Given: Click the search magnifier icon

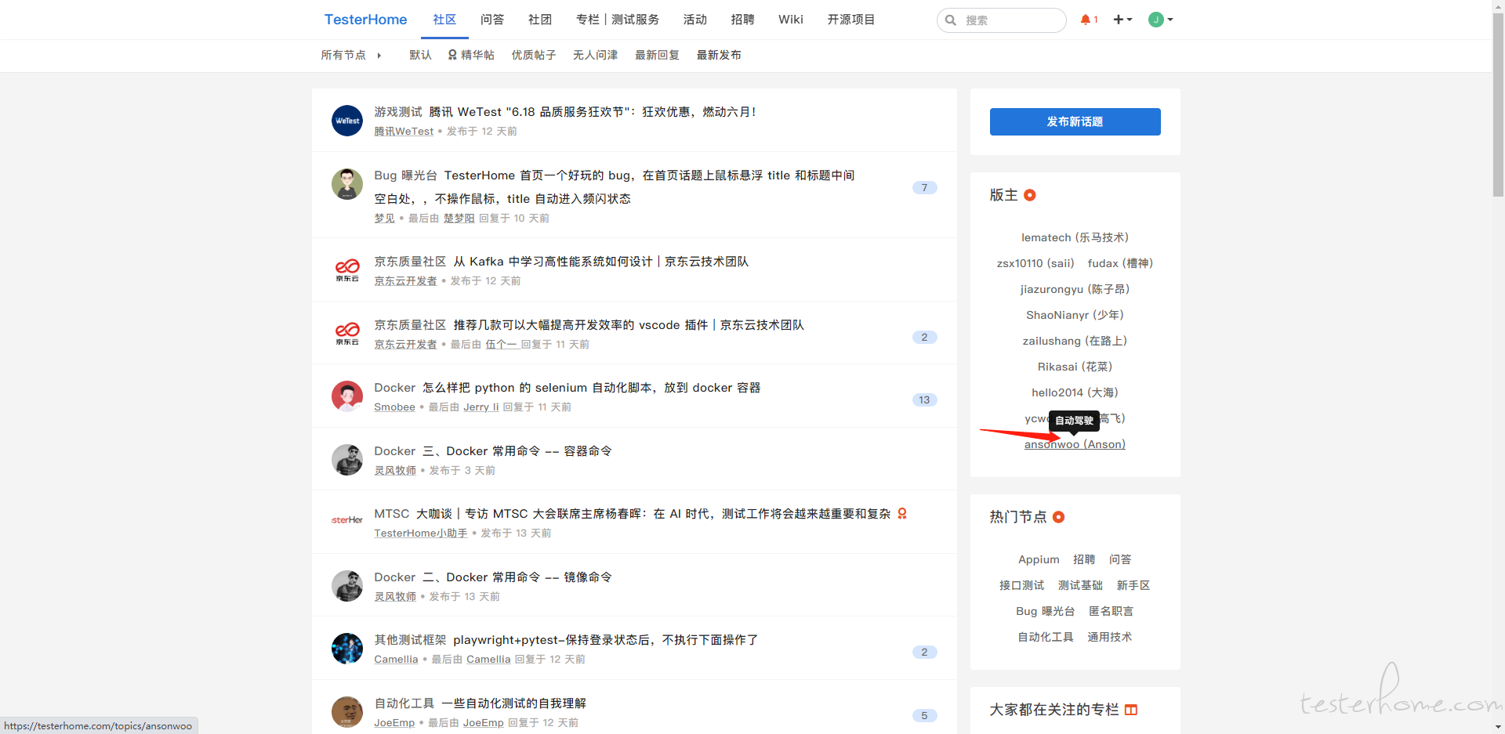Looking at the screenshot, I should (951, 20).
